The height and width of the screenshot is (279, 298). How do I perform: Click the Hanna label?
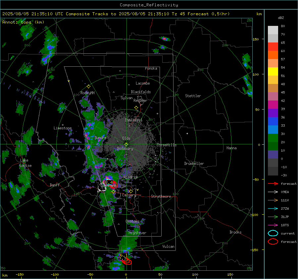point(231,148)
